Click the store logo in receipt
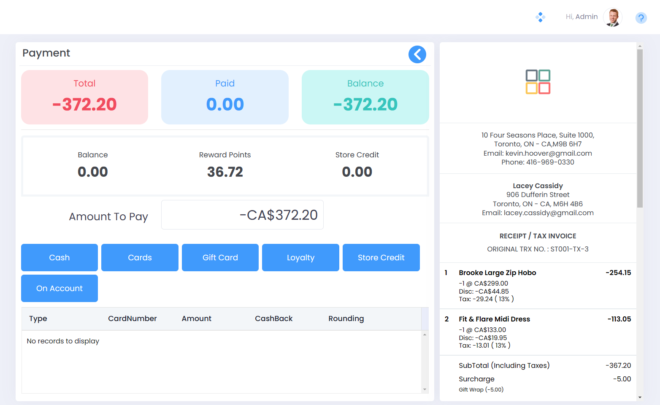The image size is (660, 405). tap(538, 82)
